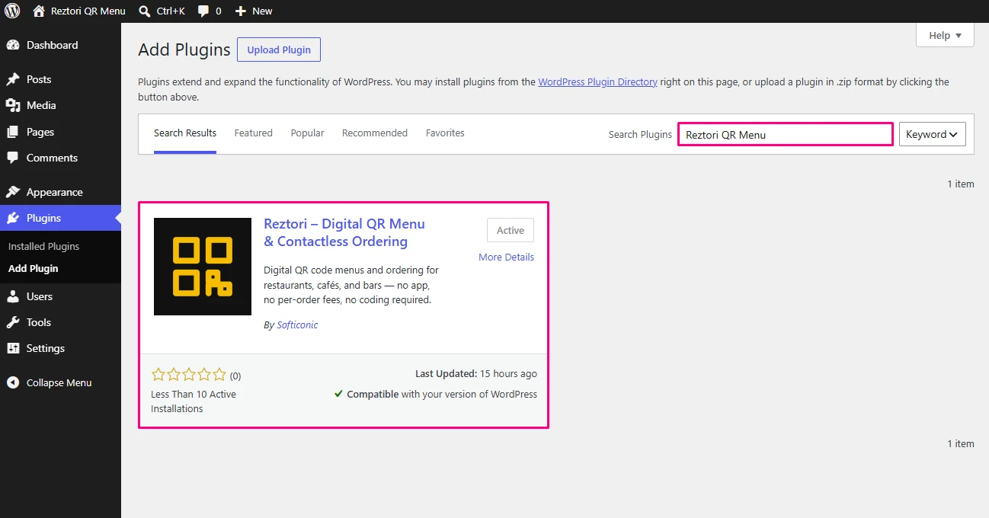The width and height of the screenshot is (989, 518).
Task: Switch to the Featured tab
Action: tap(254, 133)
